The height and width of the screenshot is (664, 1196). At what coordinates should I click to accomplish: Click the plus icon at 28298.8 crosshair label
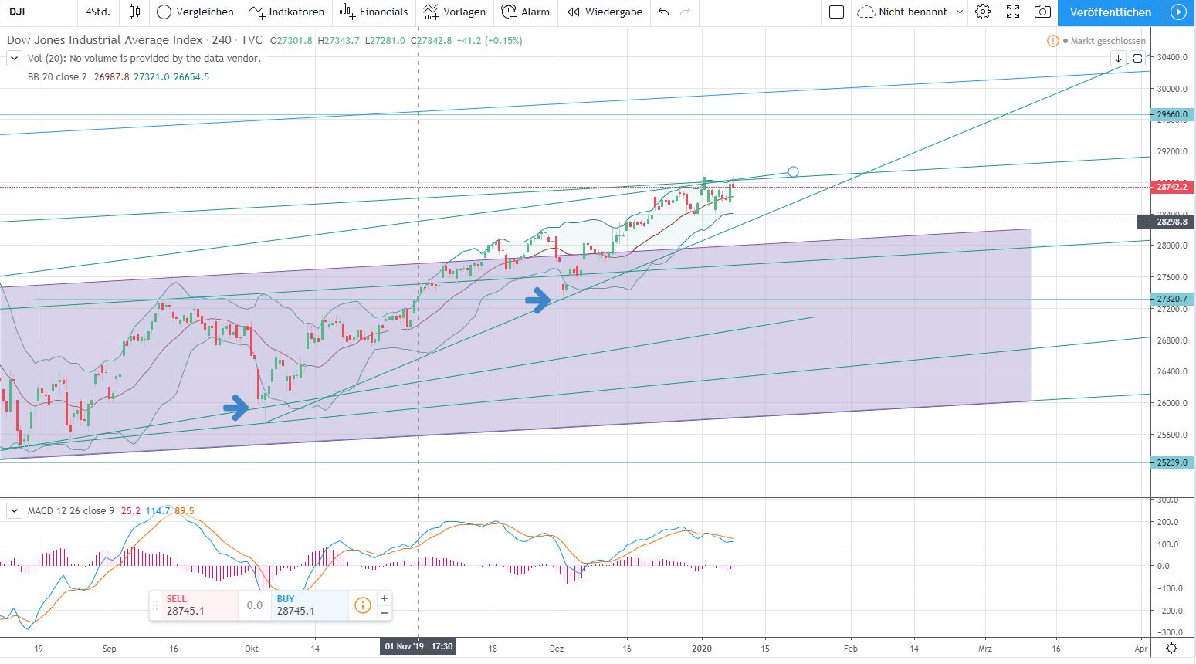pyautogui.click(x=1143, y=222)
